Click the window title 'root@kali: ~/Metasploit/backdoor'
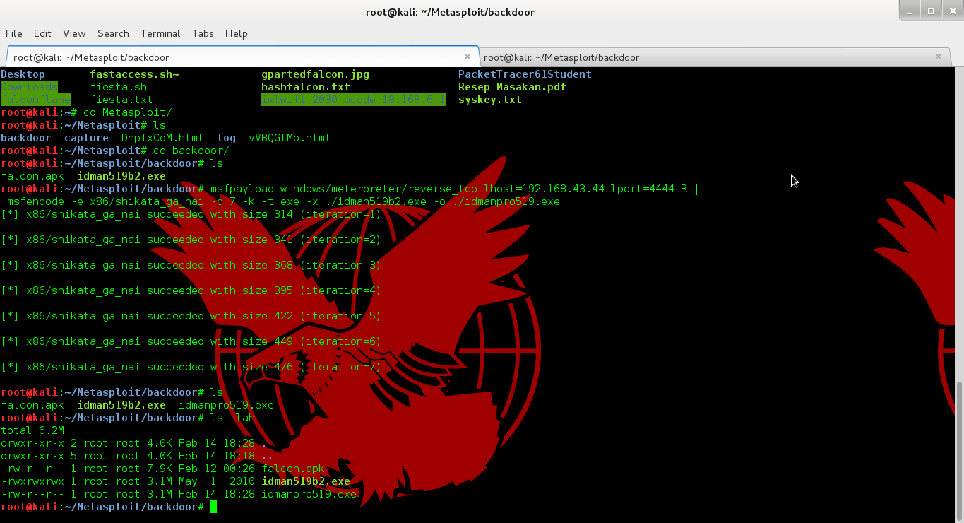The height and width of the screenshot is (523, 964). (450, 11)
